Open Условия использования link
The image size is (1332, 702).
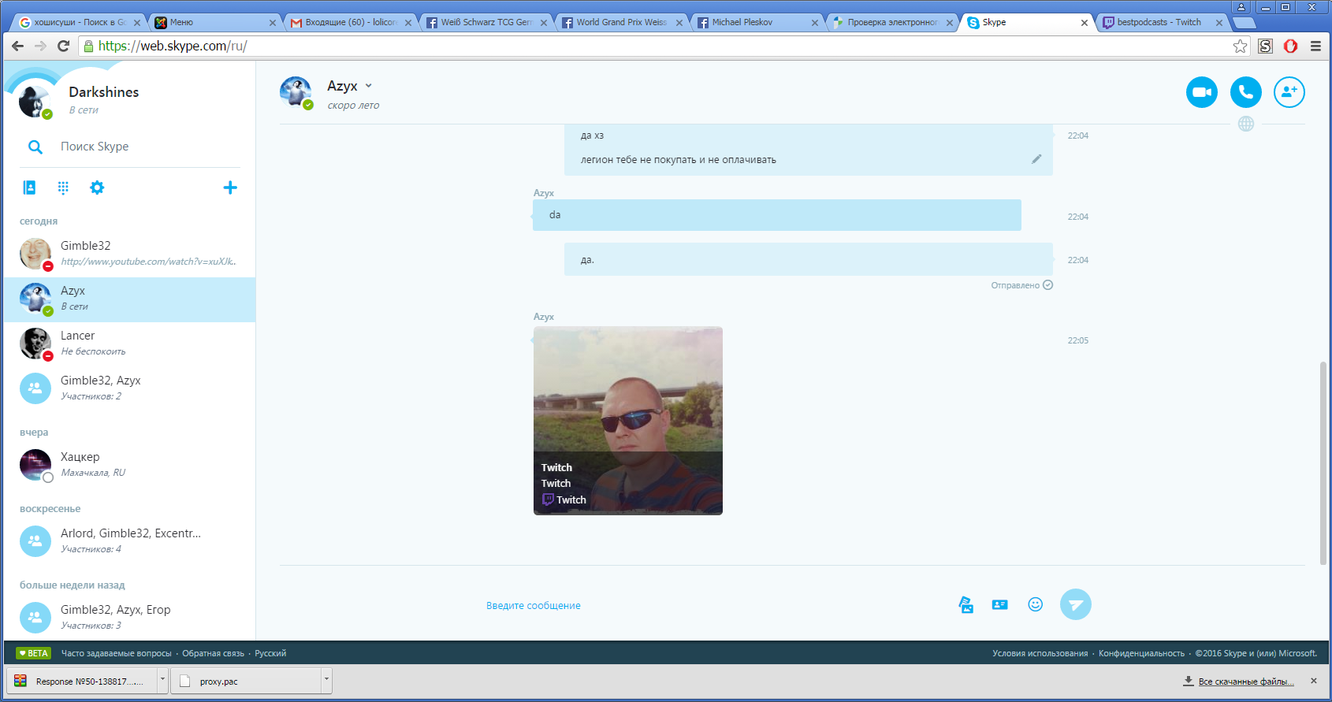[x=1040, y=653]
